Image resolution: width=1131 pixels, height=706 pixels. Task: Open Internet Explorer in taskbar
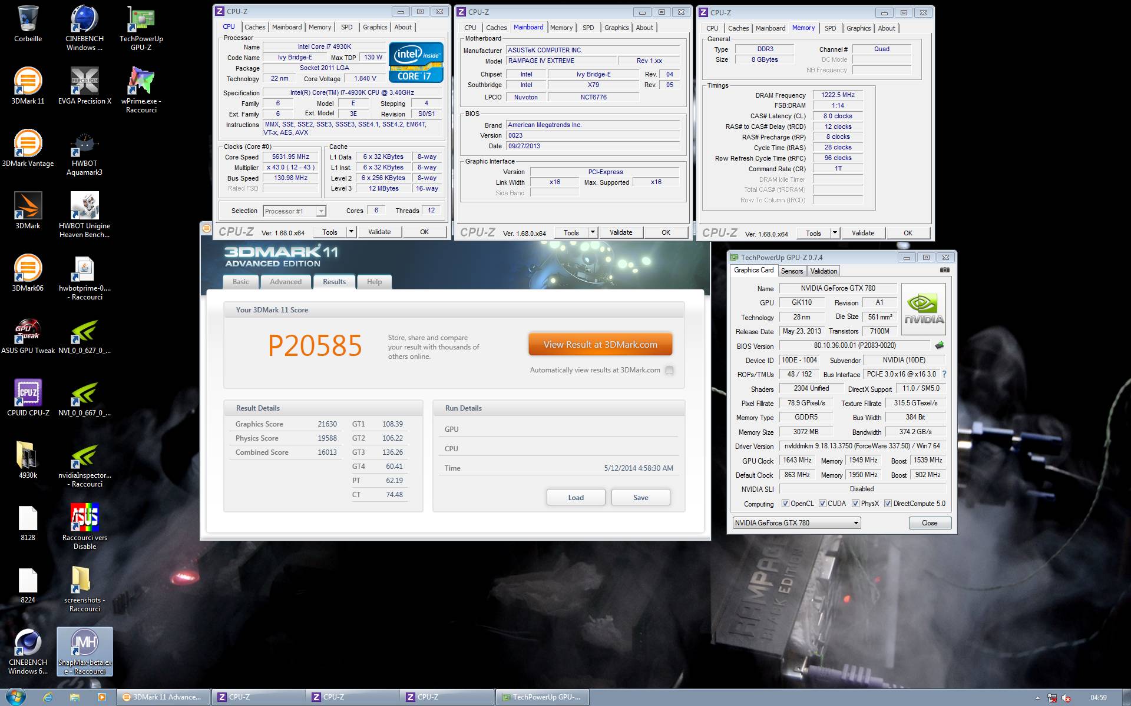tap(48, 697)
